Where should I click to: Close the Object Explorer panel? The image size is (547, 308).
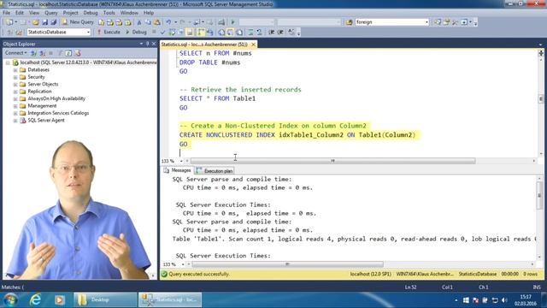coord(154,44)
